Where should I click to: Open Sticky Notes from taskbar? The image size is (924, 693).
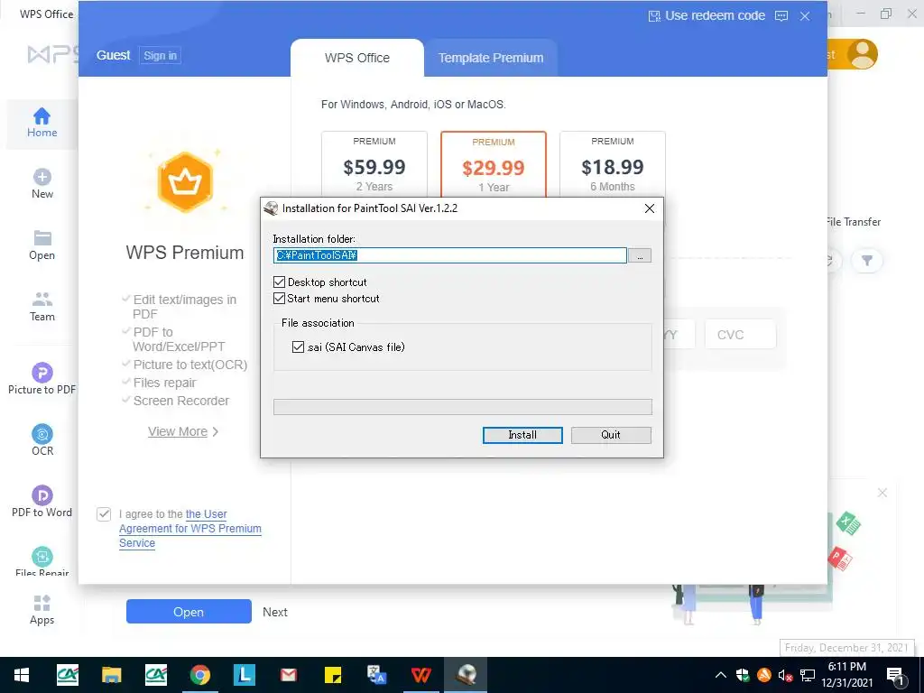(333, 675)
